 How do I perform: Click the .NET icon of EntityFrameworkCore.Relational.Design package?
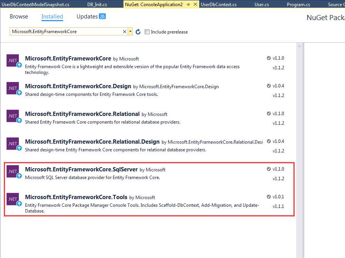pos(13,144)
